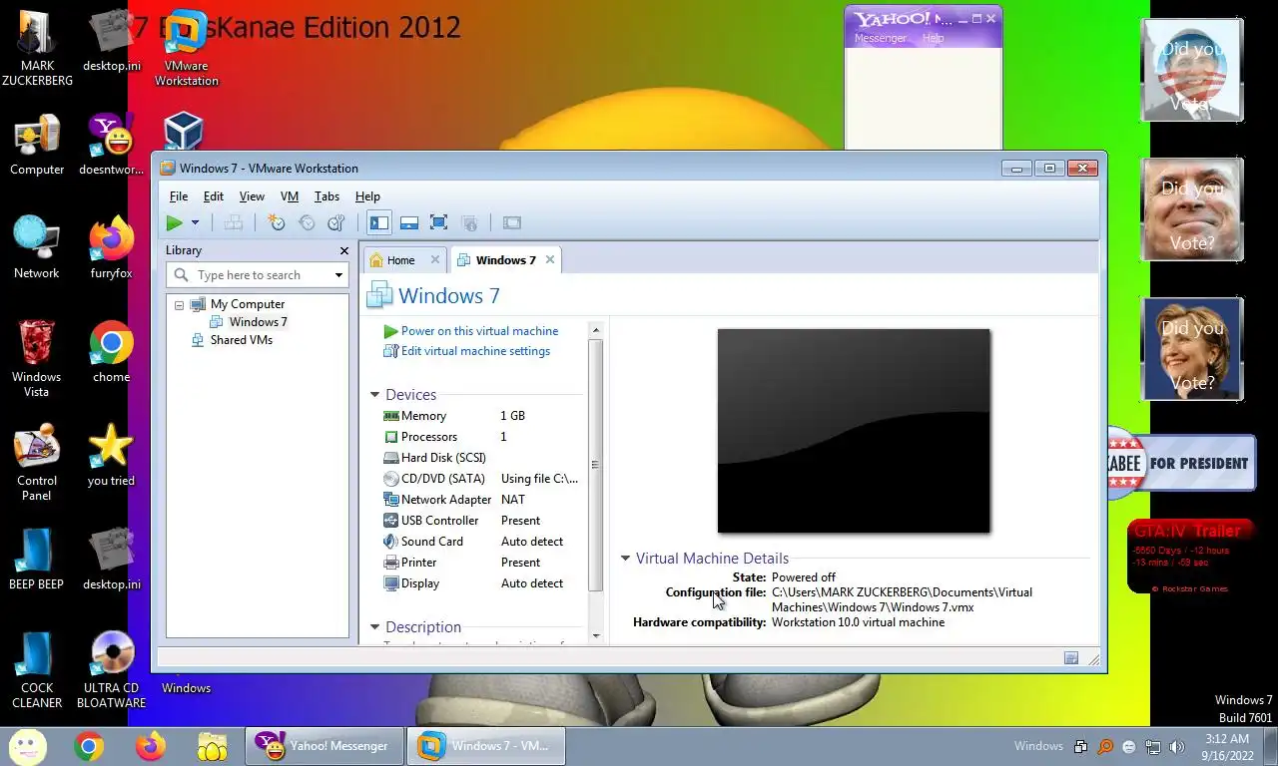Click the revert to snapshot toolbar icon

tap(307, 222)
